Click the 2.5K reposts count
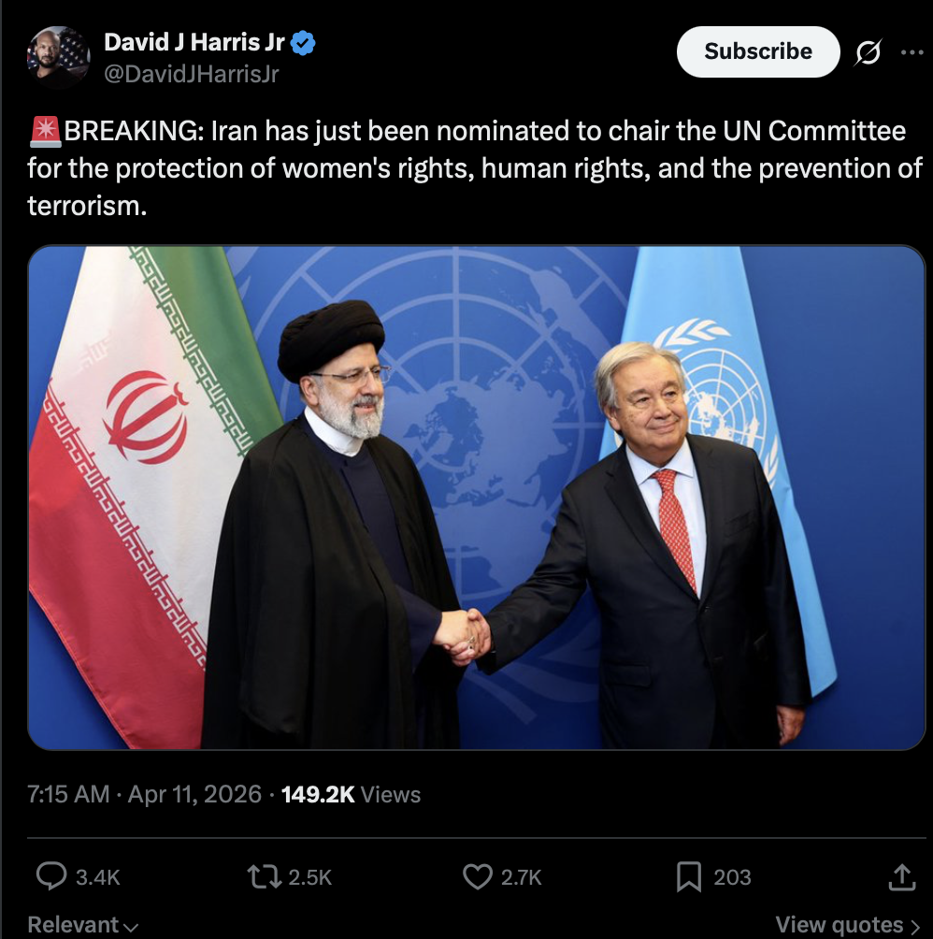The width and height of the screenshot is (933, 939). pos(310,877)
